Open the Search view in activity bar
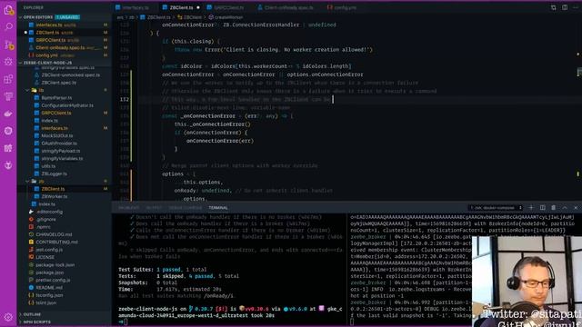 8,26
